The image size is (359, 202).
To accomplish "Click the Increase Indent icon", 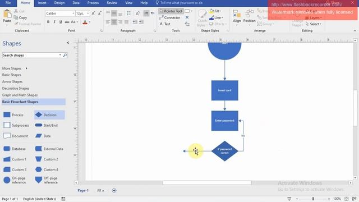I will click(141, 22).
